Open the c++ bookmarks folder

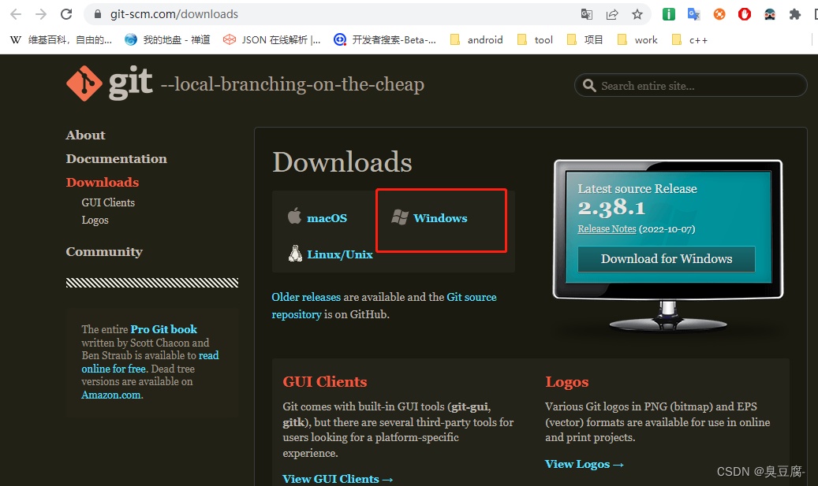[x=689, y=39]
